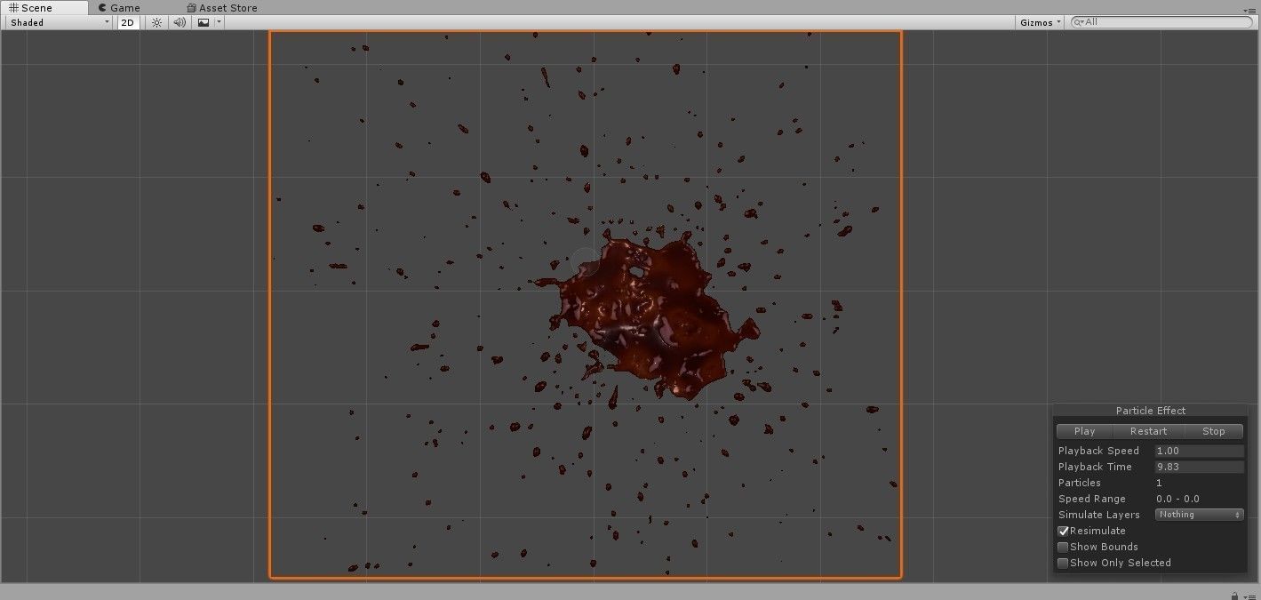The width and height of the screenshot is (1261, 600).
Task: Click Restart in Particle Effect panel
Action: (1148, 431)
